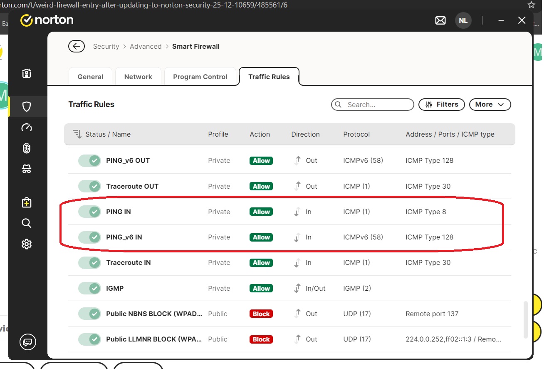The width and height of the screenshot is (544, 369).
Task: Go to Advanced in the breadcrumb
Action: (x=146, y=46)
